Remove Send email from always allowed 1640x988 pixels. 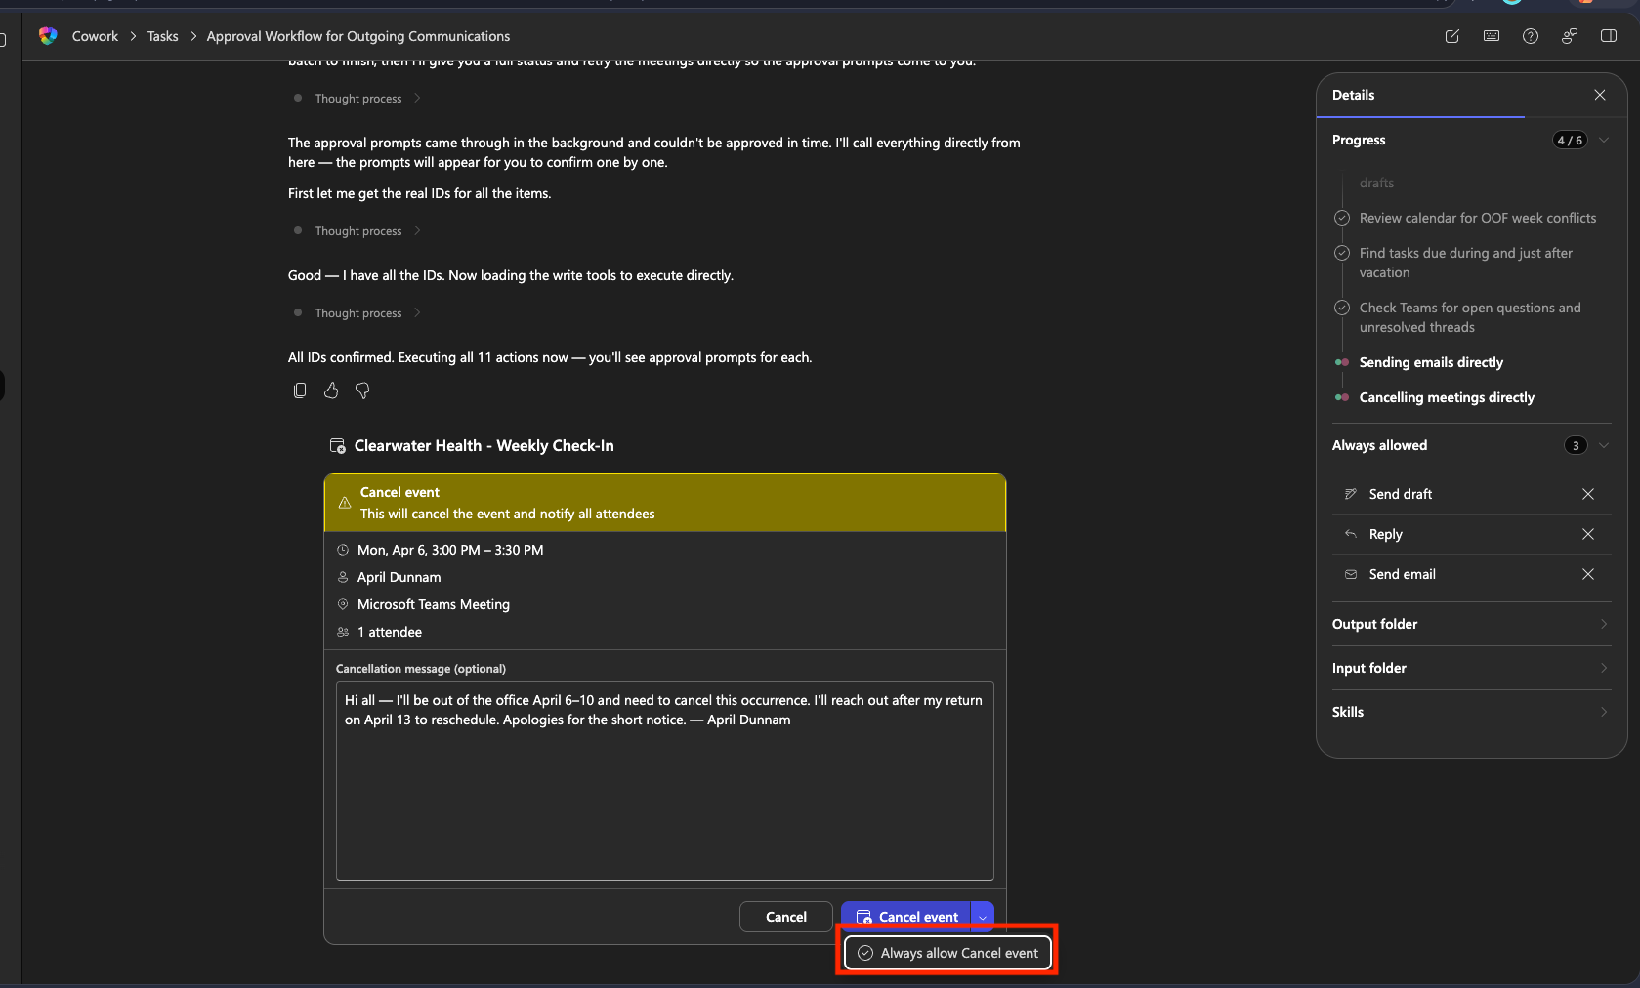click(1588, 574)
